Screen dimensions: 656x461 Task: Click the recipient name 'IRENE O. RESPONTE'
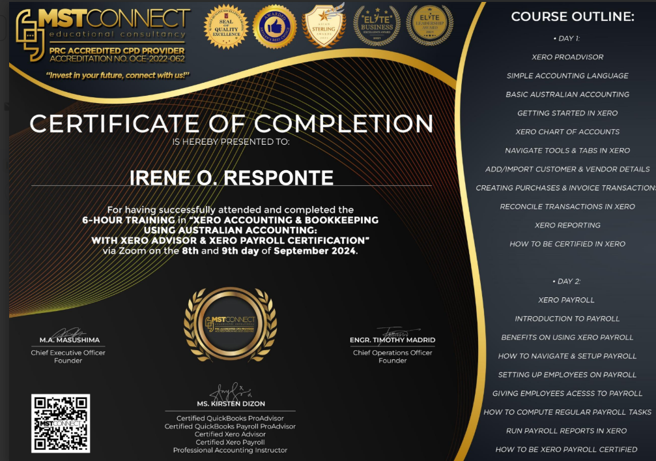click(x=231, y=177)
